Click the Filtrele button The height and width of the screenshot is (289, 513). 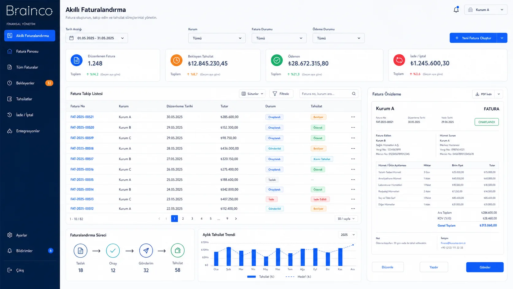tap(281, 94)
